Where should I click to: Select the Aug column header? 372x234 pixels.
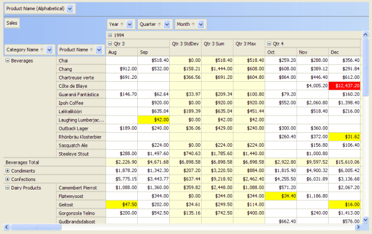coord(122,52)
